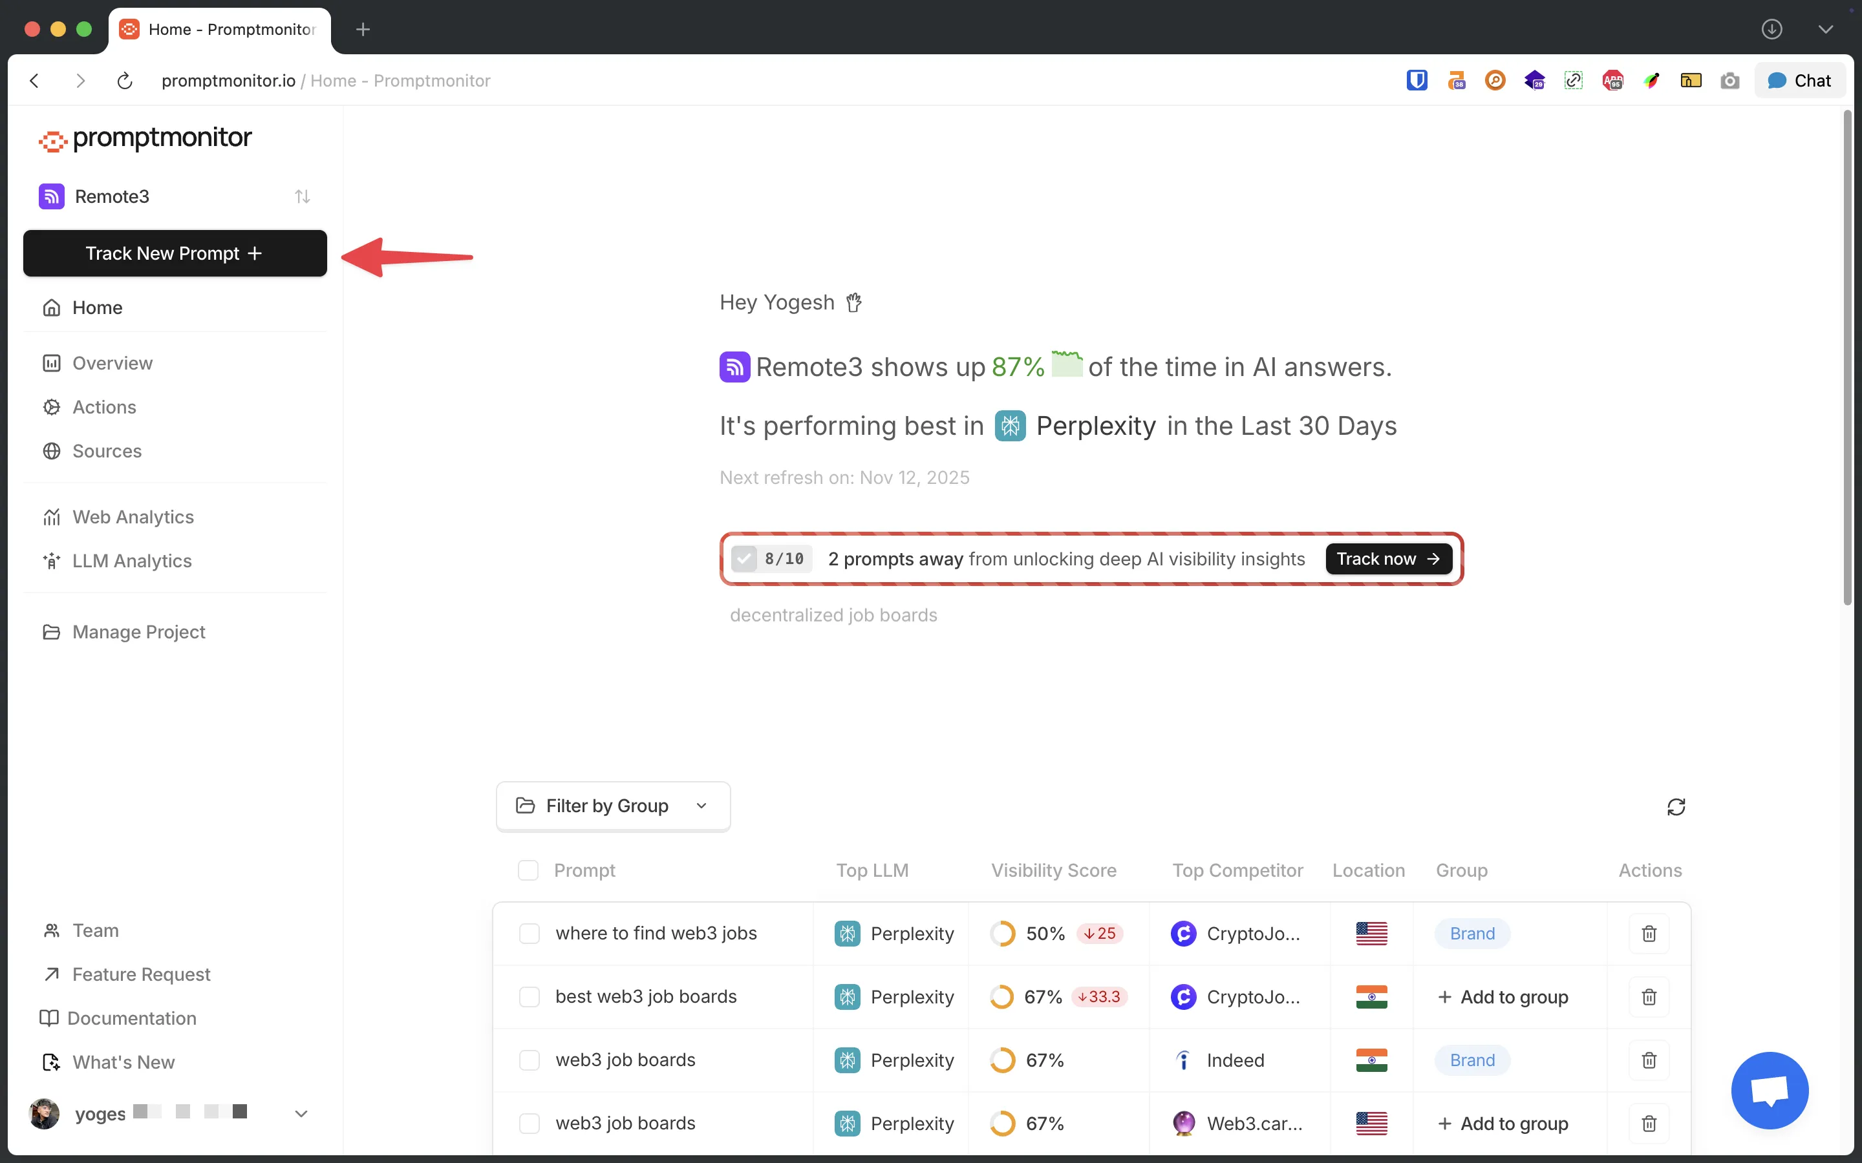Click the table refresh icon above Actions column
Image resolution: width=1862 pixels, height=1163 pixels.
point(1676,807)
